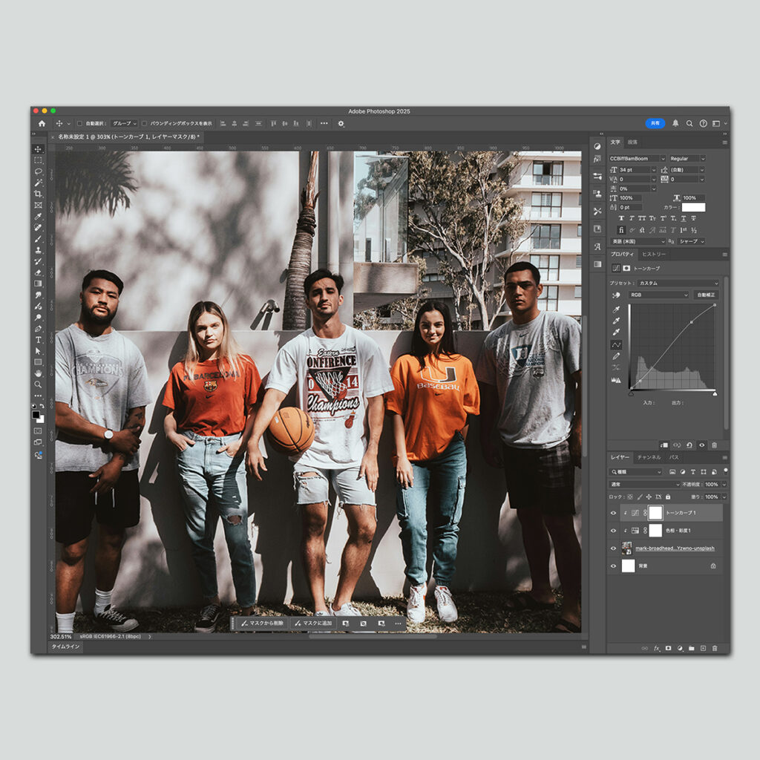This screenshot has height=760, width=760.
Task: Open the Regular font style dropdown
Action: click(x=687, y=159)
